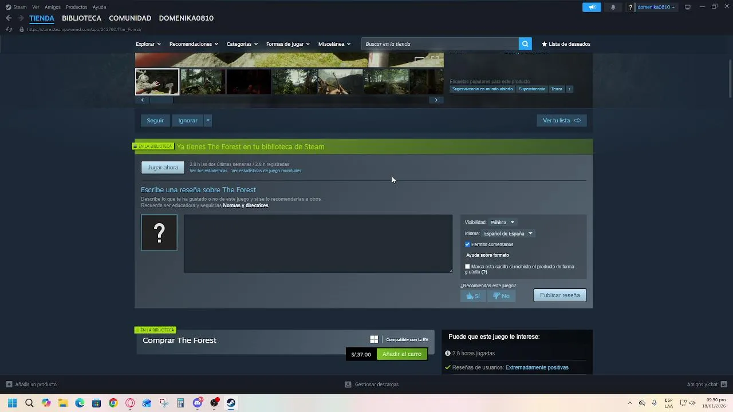The width and height of the screenshot is (733, 412).
Task: Open the Ayuda menu
Action: click(100, 7)
